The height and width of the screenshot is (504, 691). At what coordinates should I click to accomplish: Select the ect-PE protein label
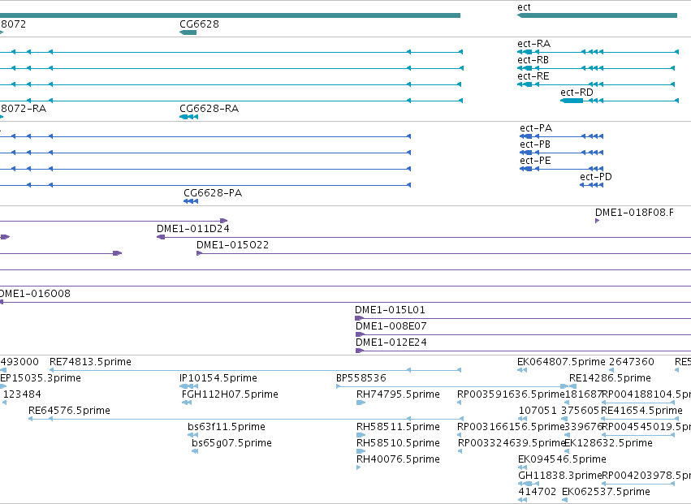click(535, 161)
